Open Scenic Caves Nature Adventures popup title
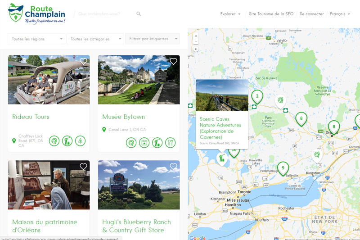 click(x=220, y=128)
